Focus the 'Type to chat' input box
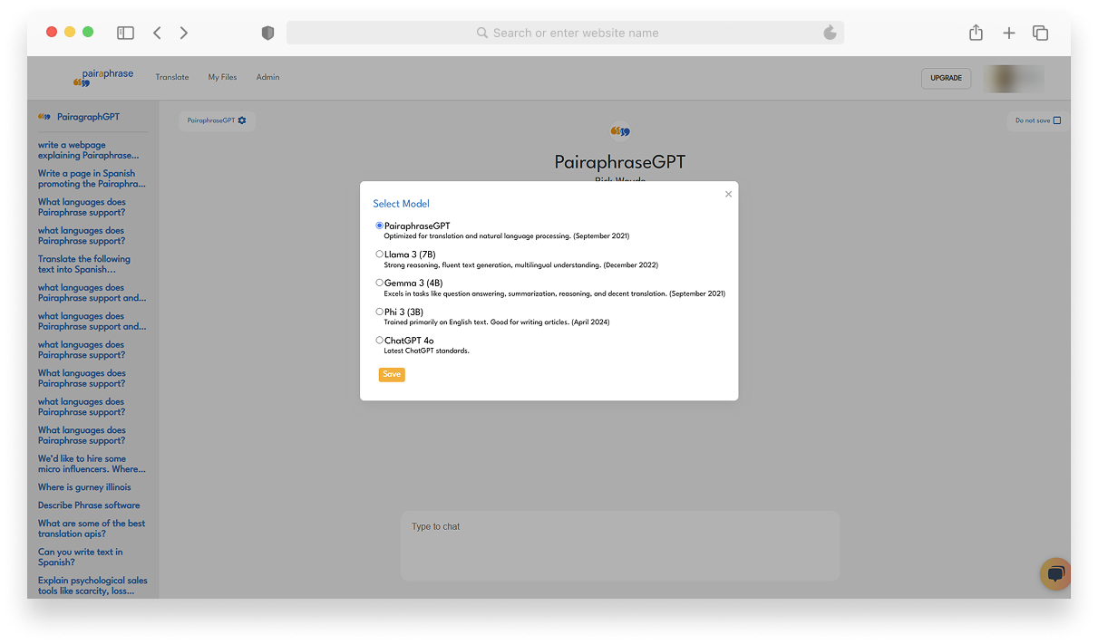Image resolution: width=1098 pixels, height=644 pixels. click(x=620, y=545)
